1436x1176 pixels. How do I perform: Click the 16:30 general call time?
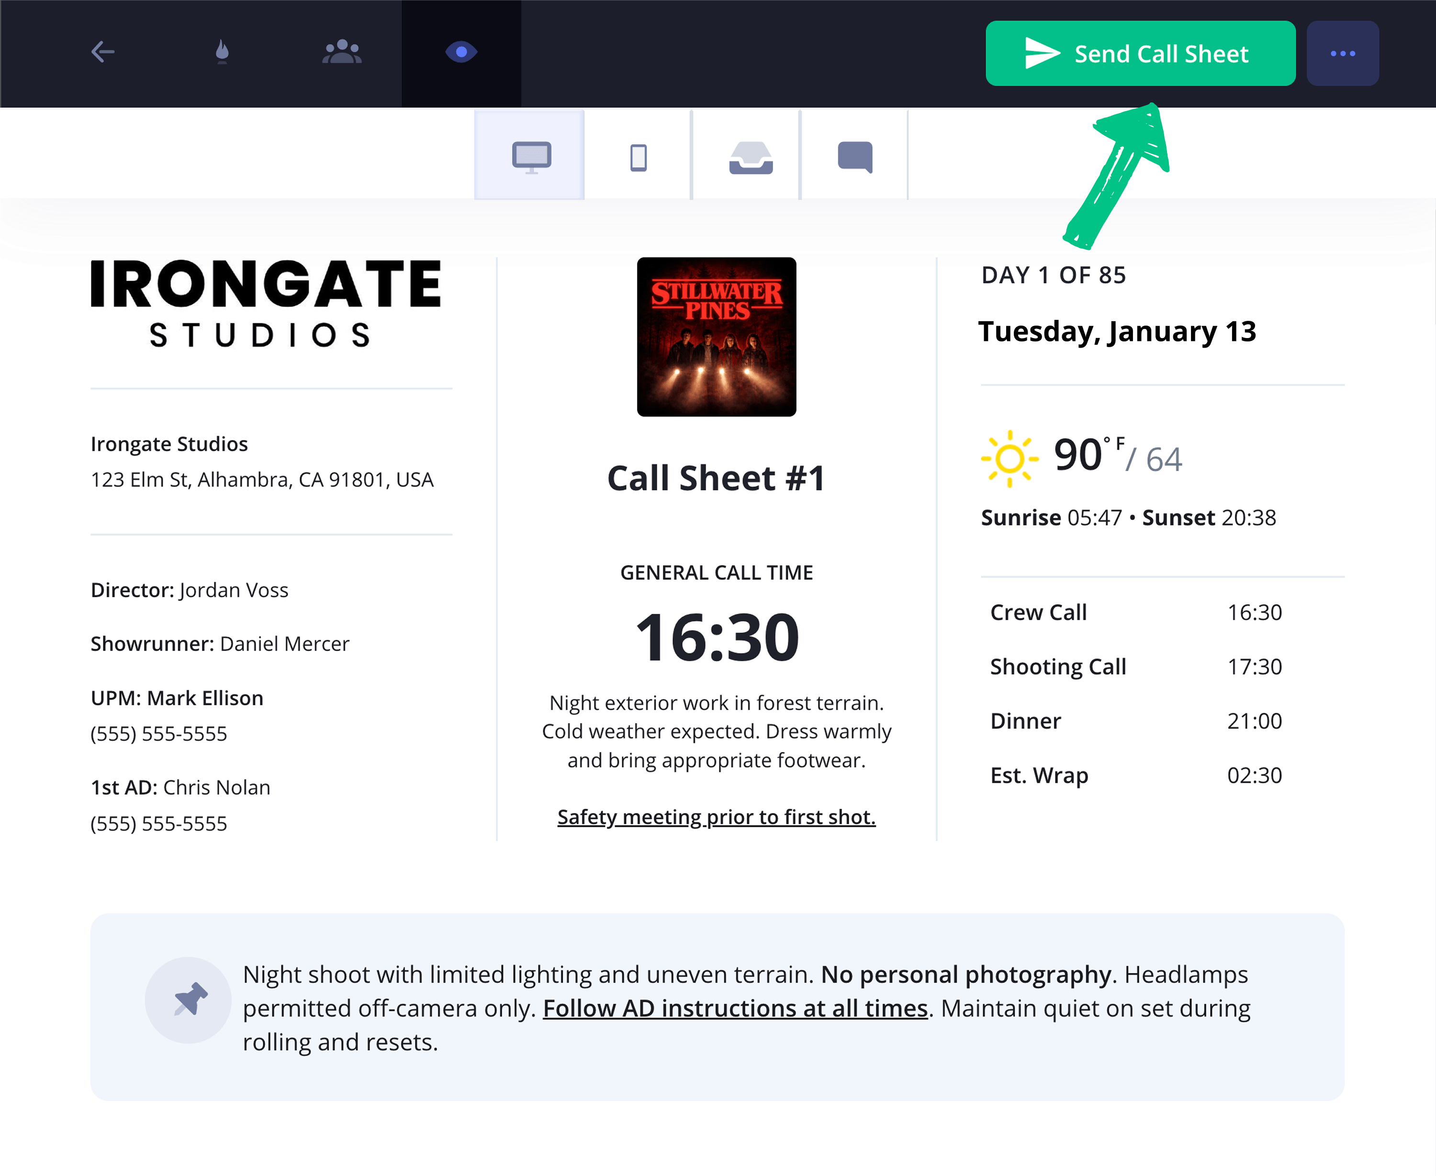[717, 637]
